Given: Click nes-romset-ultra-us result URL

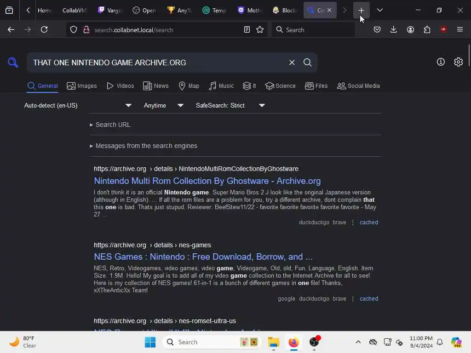Looking at the screenshot, I should coord(165,321).
